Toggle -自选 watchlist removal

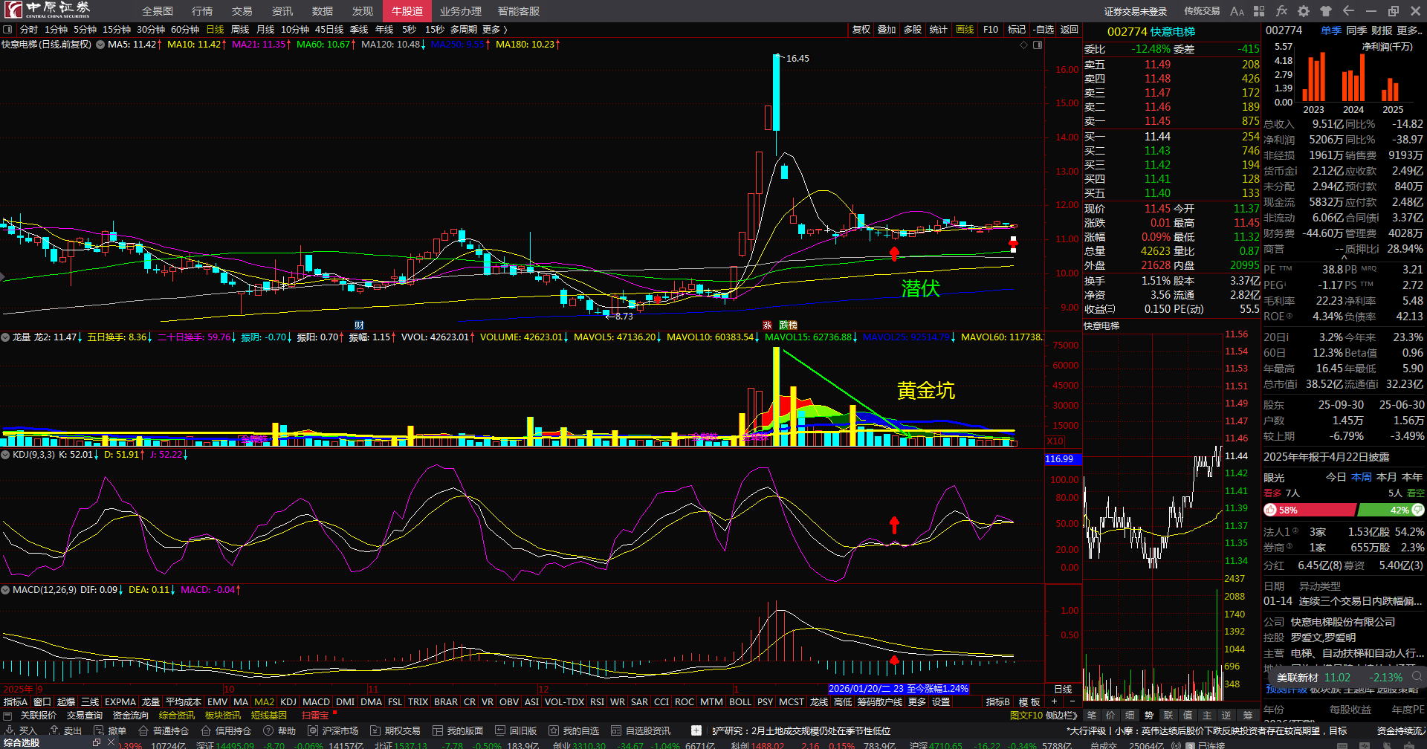point(1044,30)
